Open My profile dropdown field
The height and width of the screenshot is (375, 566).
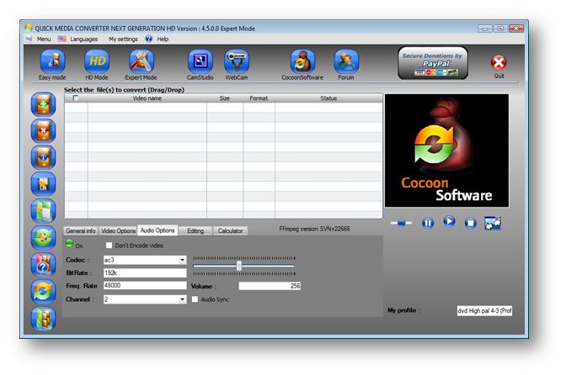coord(484,310)
